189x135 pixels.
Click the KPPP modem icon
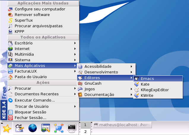(x=10, y=32)
